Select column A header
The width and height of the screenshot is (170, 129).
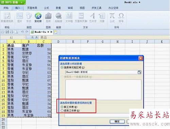[14, 42]
